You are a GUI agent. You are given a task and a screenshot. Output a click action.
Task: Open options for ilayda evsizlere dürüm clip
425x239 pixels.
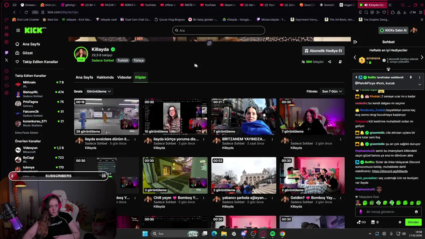pos(135,139)
